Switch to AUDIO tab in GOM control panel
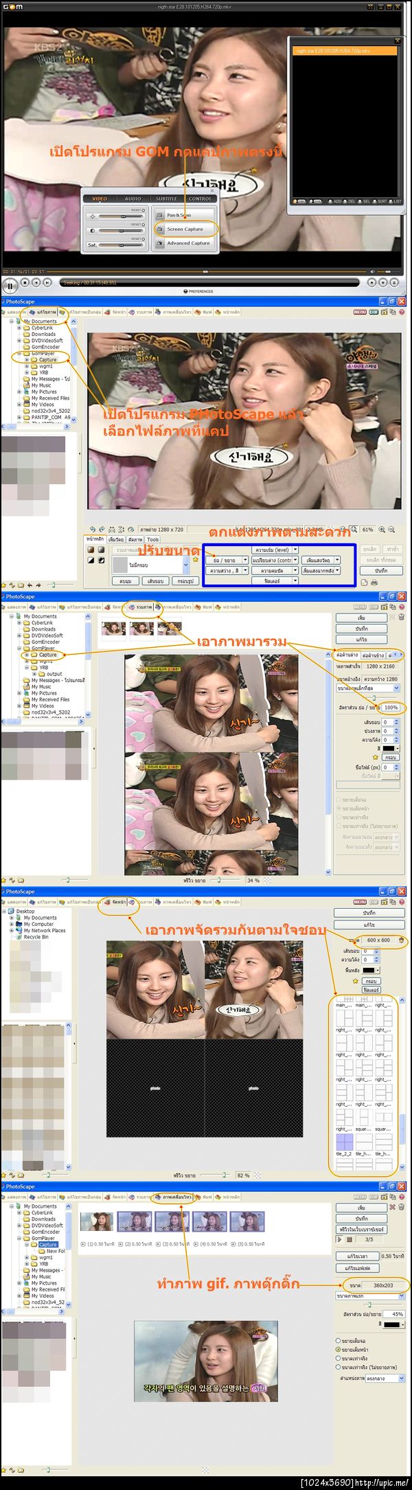The image size is (412, 1490). coord(133,199)
